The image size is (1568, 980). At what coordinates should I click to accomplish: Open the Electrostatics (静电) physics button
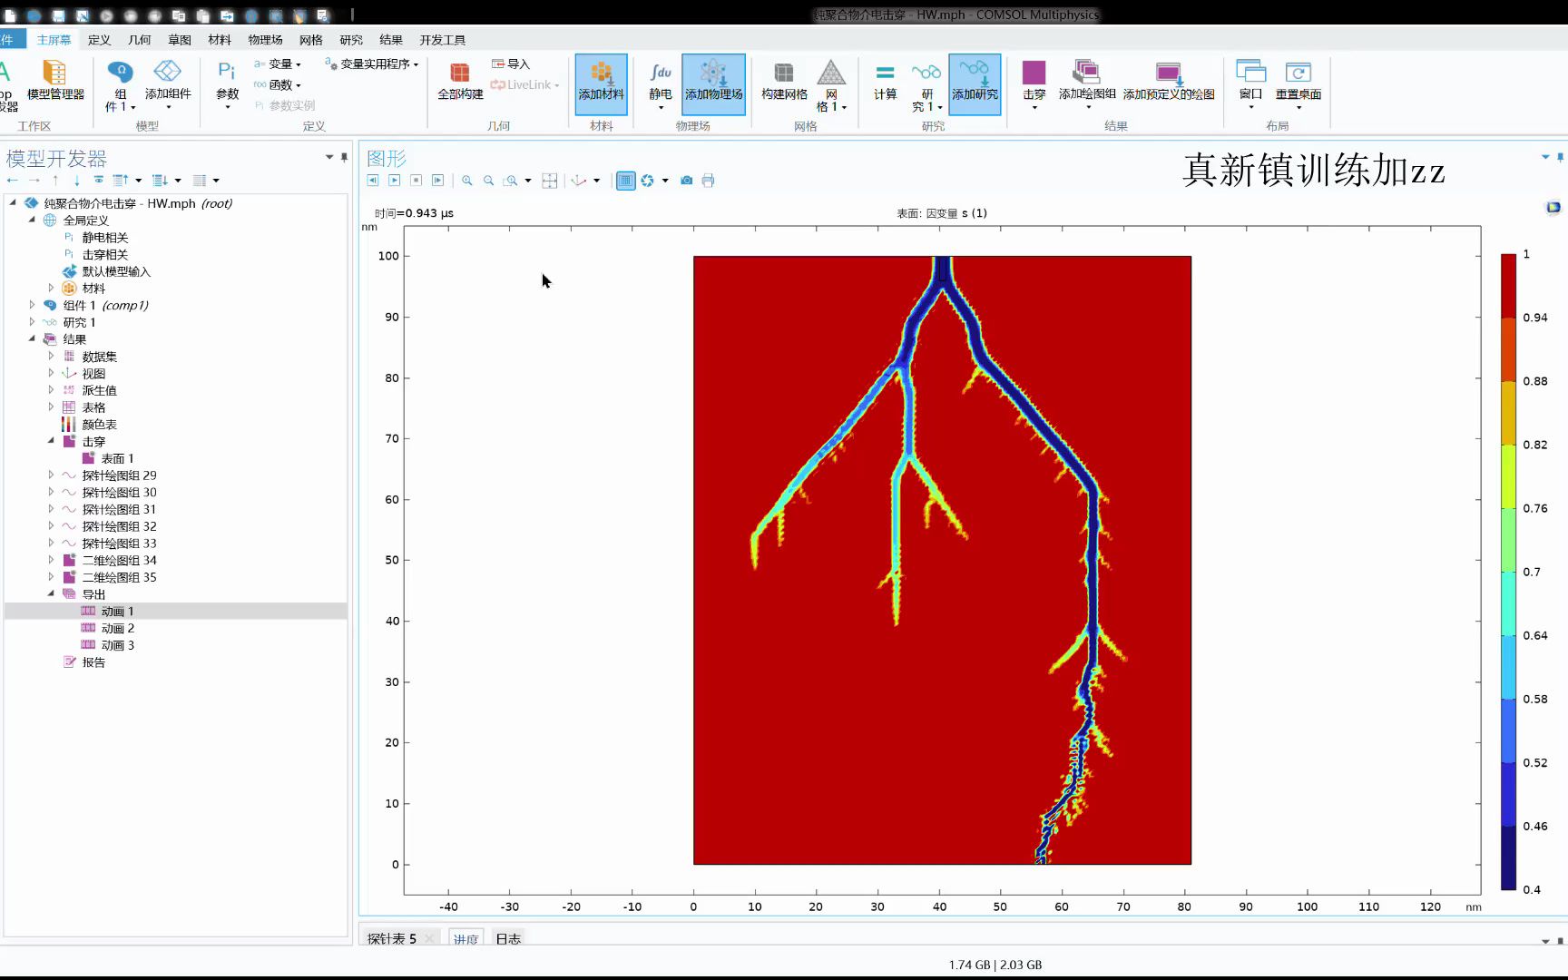pos(661,83)
